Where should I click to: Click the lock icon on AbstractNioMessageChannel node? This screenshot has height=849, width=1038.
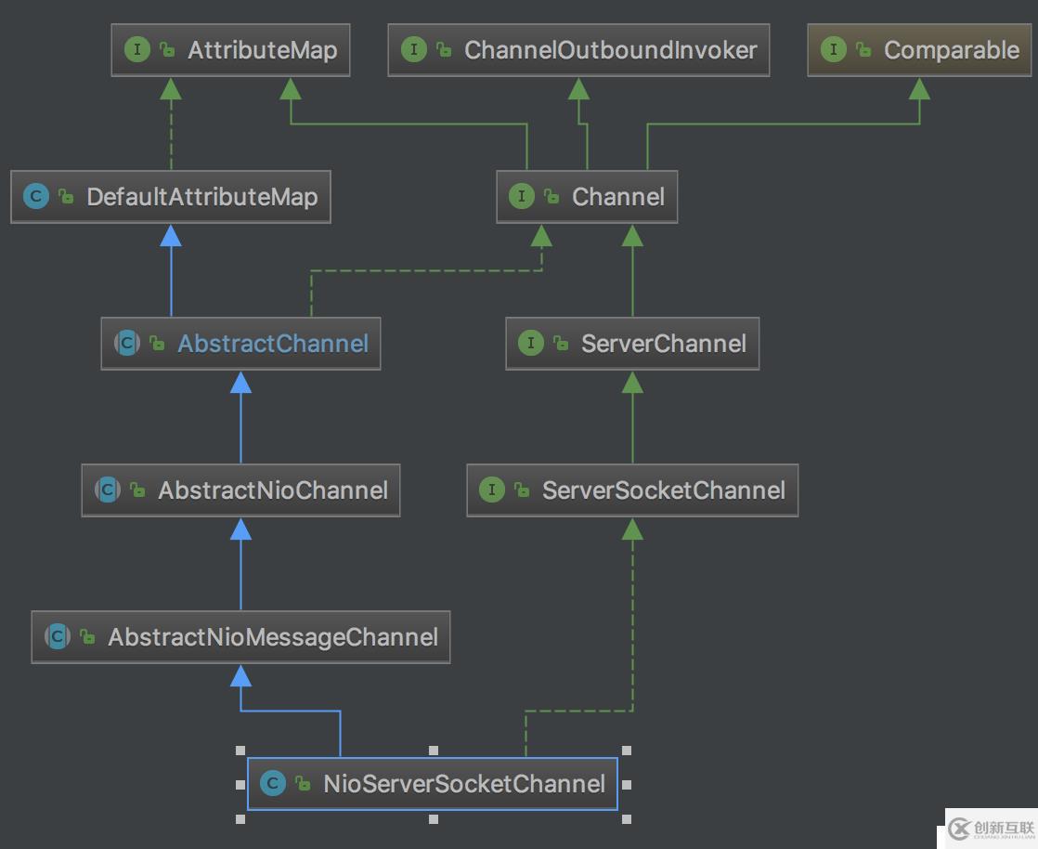pyautogui.click(x=87, y=638)
